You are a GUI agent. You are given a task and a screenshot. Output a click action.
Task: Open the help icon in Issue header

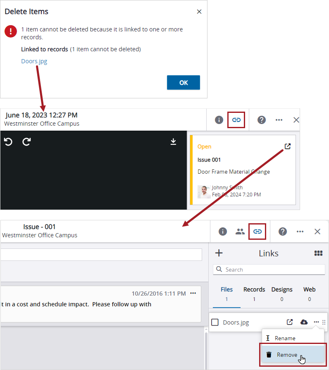(x=283, y=232)
